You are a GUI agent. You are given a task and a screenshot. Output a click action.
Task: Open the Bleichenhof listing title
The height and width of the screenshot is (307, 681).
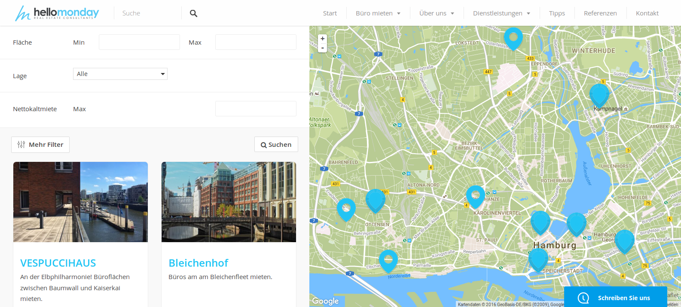198,263
